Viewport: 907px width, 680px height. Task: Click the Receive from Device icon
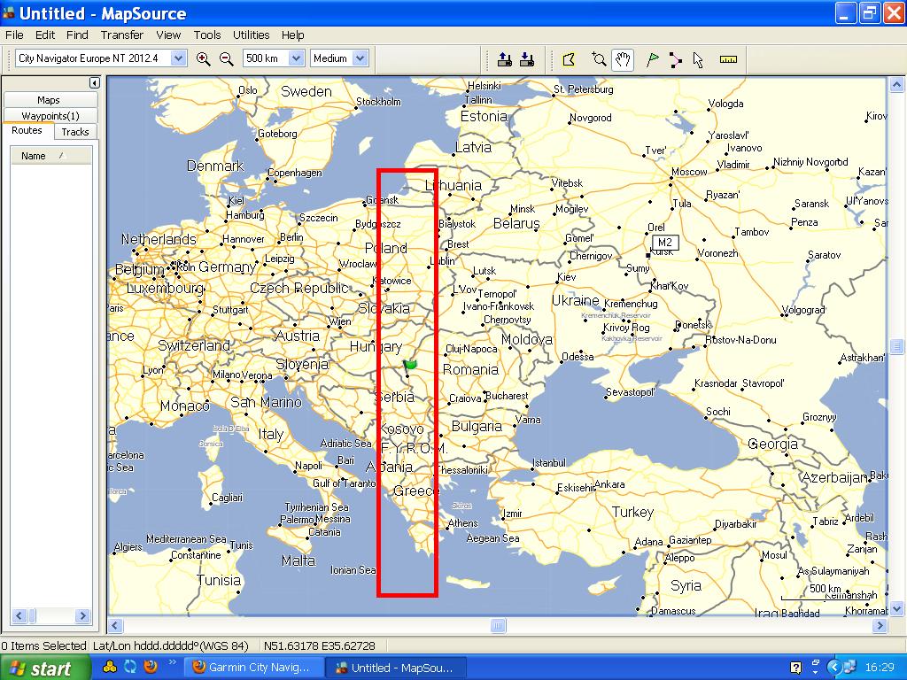click(527, 59)
